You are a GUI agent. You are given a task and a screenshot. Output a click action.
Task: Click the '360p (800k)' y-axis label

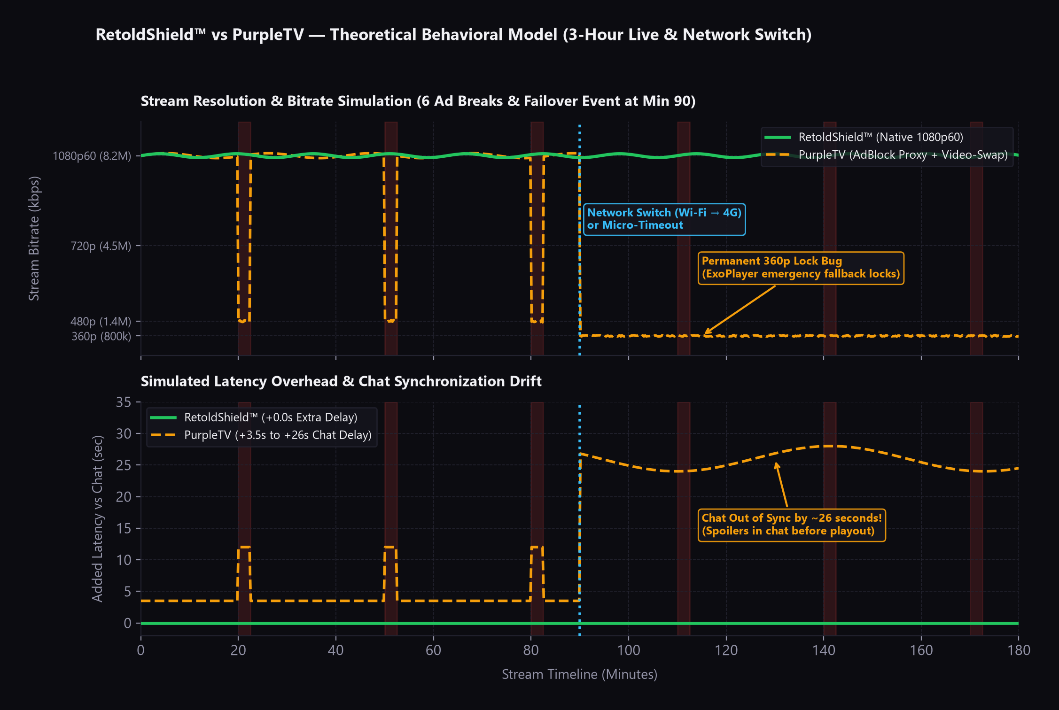(101, 336)
